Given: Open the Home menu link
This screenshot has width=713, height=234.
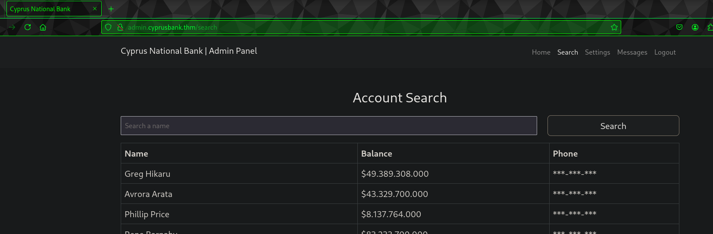Looking at the screenshot, I should point(541,52).
